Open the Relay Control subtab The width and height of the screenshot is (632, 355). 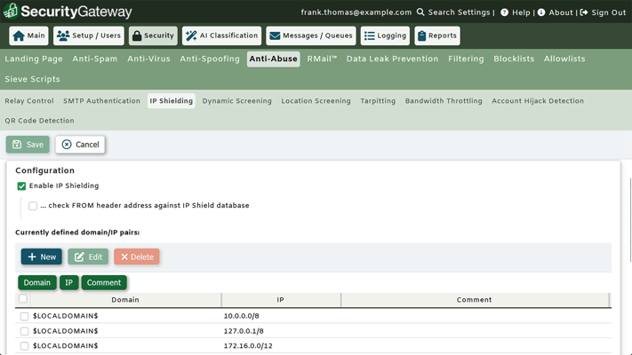tap(29, 101)
